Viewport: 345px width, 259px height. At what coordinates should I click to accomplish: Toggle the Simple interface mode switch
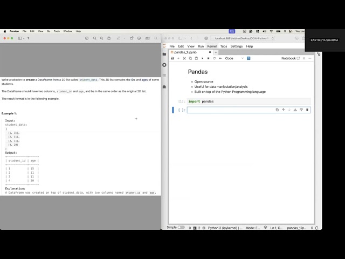[181, 227]
